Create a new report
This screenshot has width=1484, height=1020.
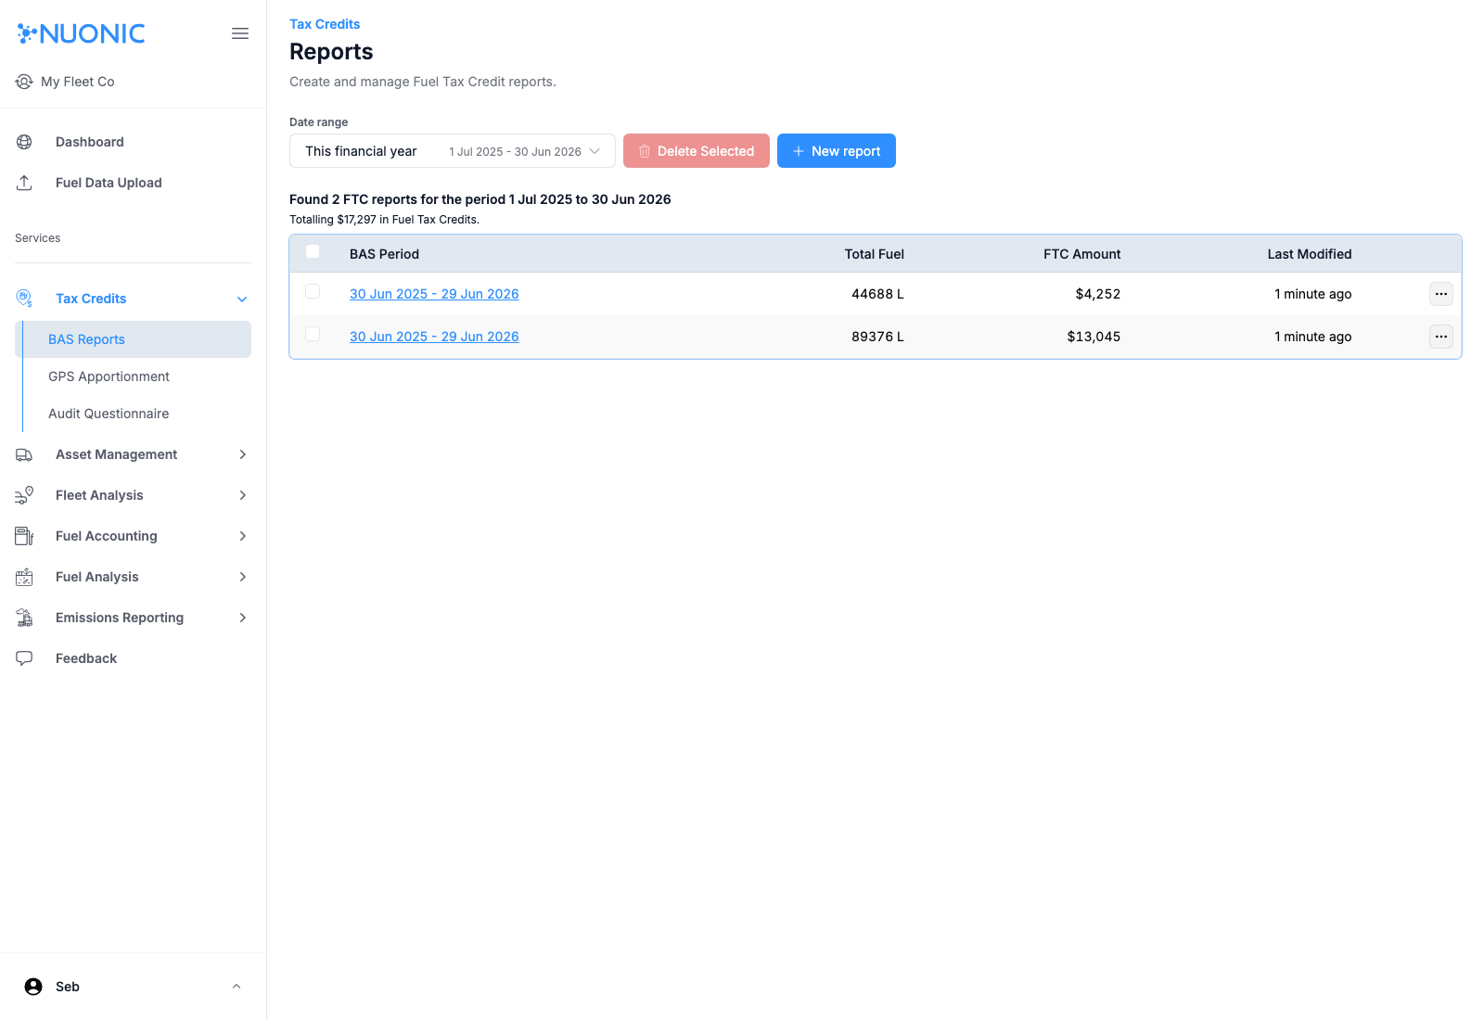tap(836, 150)
